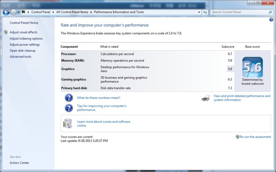Select Gaming graphics subscore 6.3
This screenshot has width=276, height=172.
click(x=230, y=79)
